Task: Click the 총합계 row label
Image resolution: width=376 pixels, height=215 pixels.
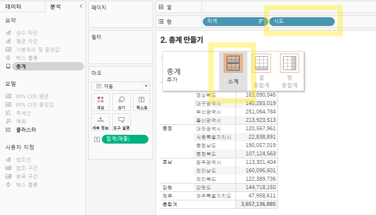Action: click(x=170, y=204)
